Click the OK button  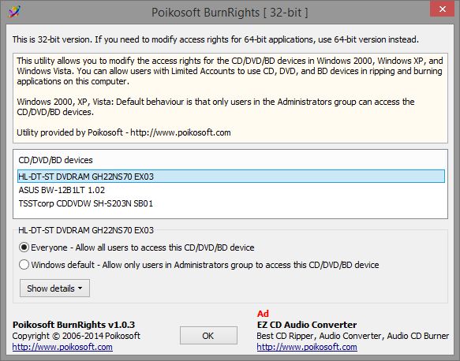point(208,335)
